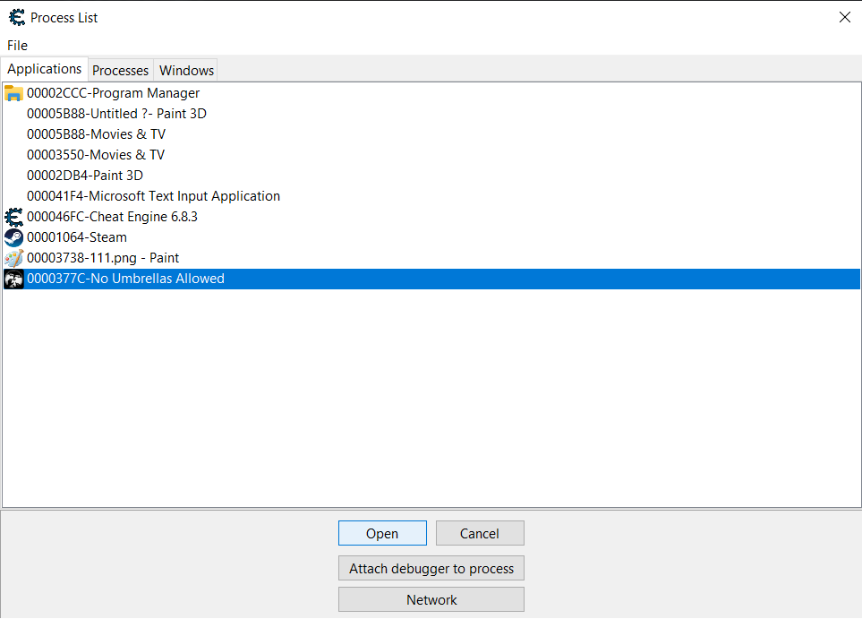Switch to the Windows tab
862x619 pixels.
[x=186, y=70]
